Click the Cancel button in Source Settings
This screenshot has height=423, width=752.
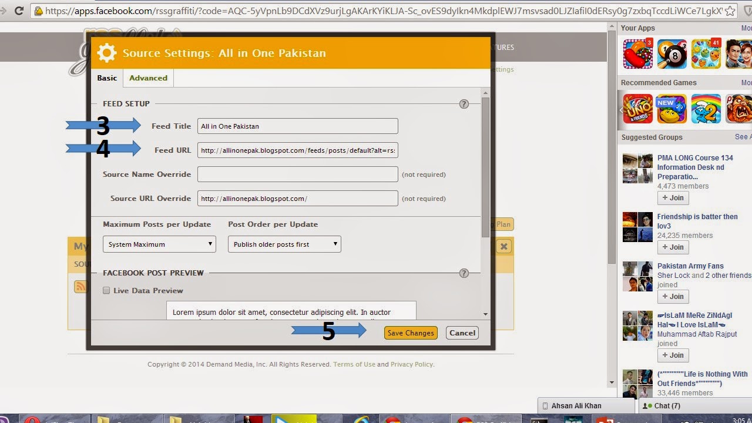(462, 333)
